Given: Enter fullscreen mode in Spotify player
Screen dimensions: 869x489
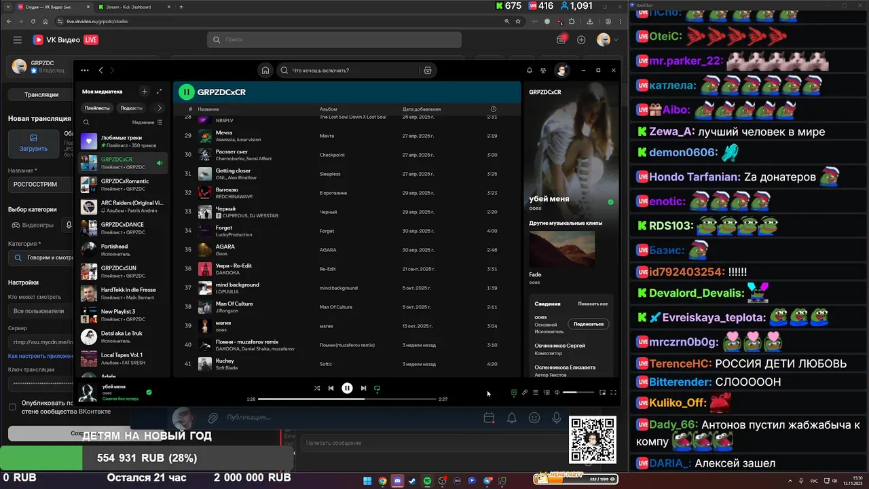Looking at the screenshot, I should (x=613, y=392).
